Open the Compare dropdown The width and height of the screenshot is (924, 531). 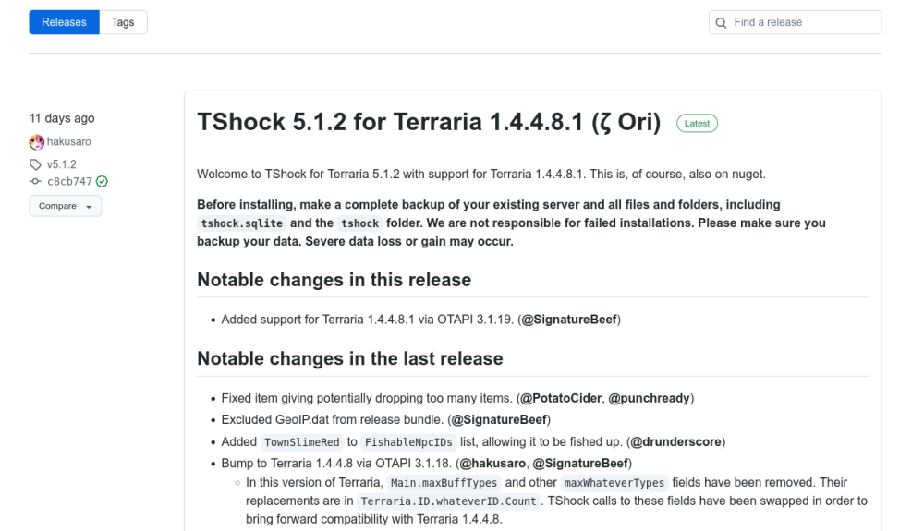pyautogui.click(x=65, y=206)
